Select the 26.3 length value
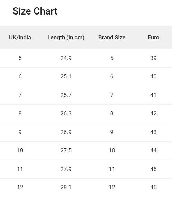172x200 pixels. coord(66,114)
